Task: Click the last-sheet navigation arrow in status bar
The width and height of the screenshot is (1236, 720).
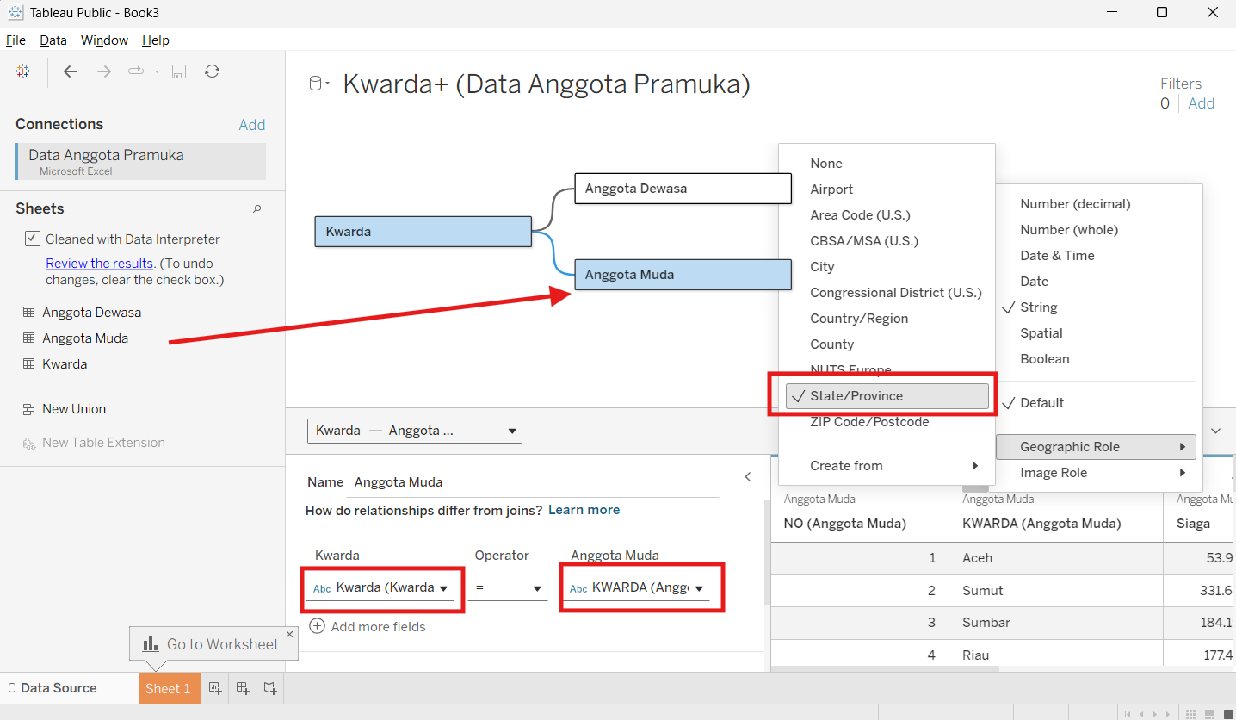Action: click(x=1170, y=714)
